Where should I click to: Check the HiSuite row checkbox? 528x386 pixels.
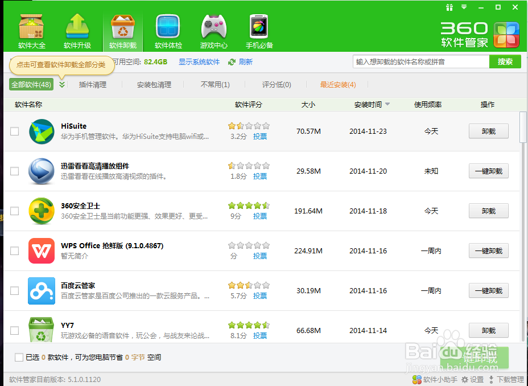point(14,131)
